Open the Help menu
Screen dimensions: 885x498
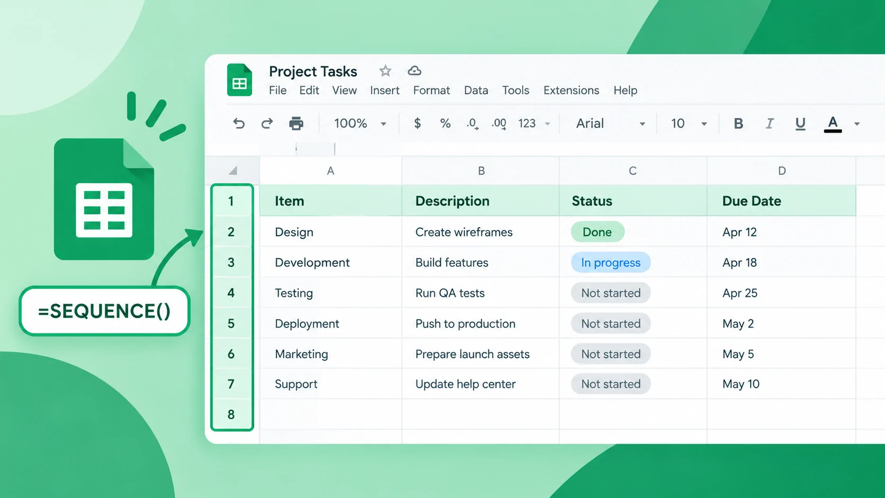625,90
